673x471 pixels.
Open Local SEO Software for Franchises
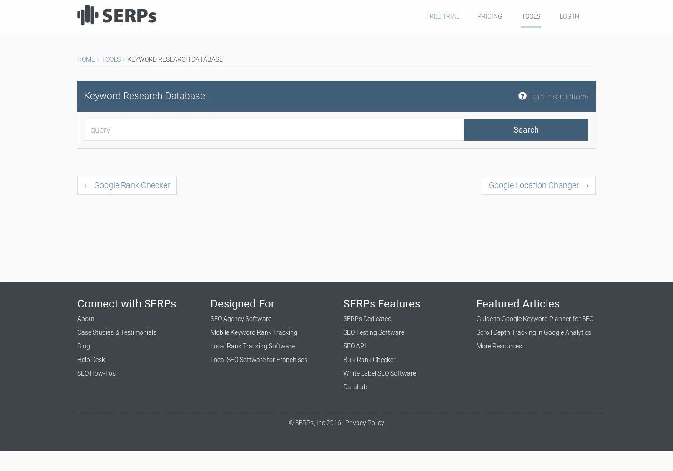259,360
